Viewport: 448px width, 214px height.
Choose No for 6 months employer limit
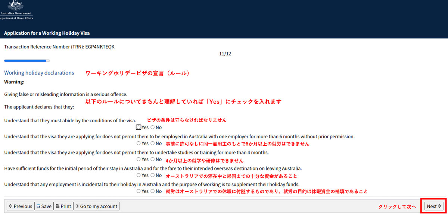coord(153,144)
